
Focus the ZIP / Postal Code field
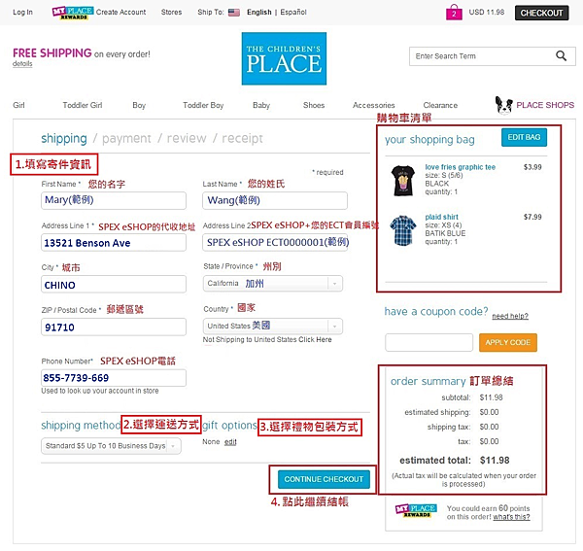coord(114,327)
